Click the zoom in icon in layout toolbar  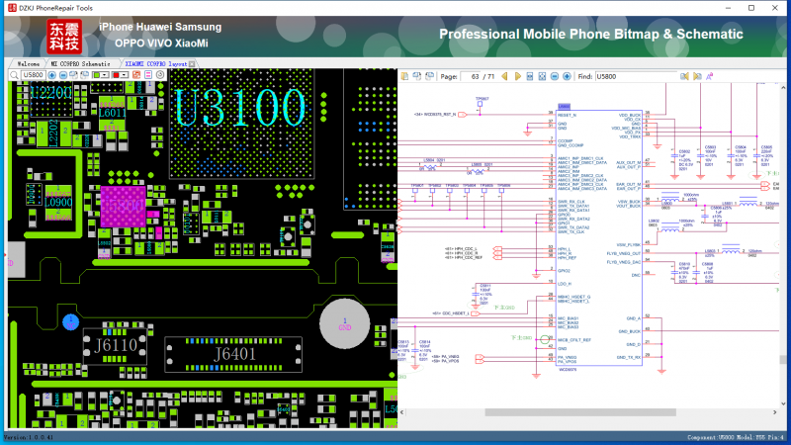coord(52,75)
